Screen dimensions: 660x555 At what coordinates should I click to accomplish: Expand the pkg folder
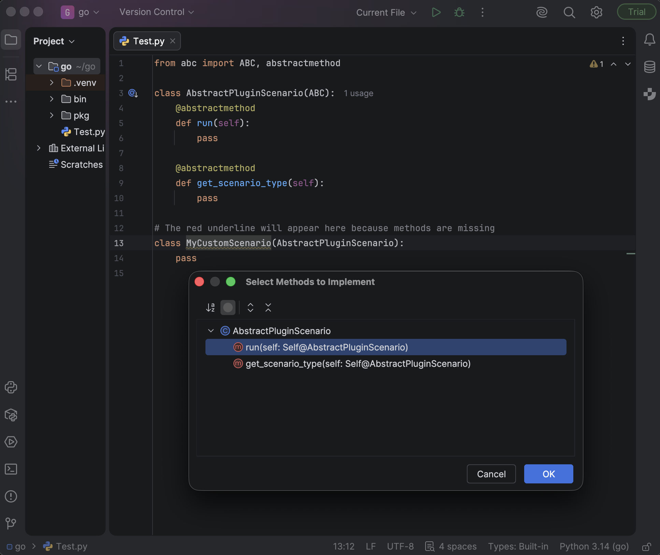point(52,116)
